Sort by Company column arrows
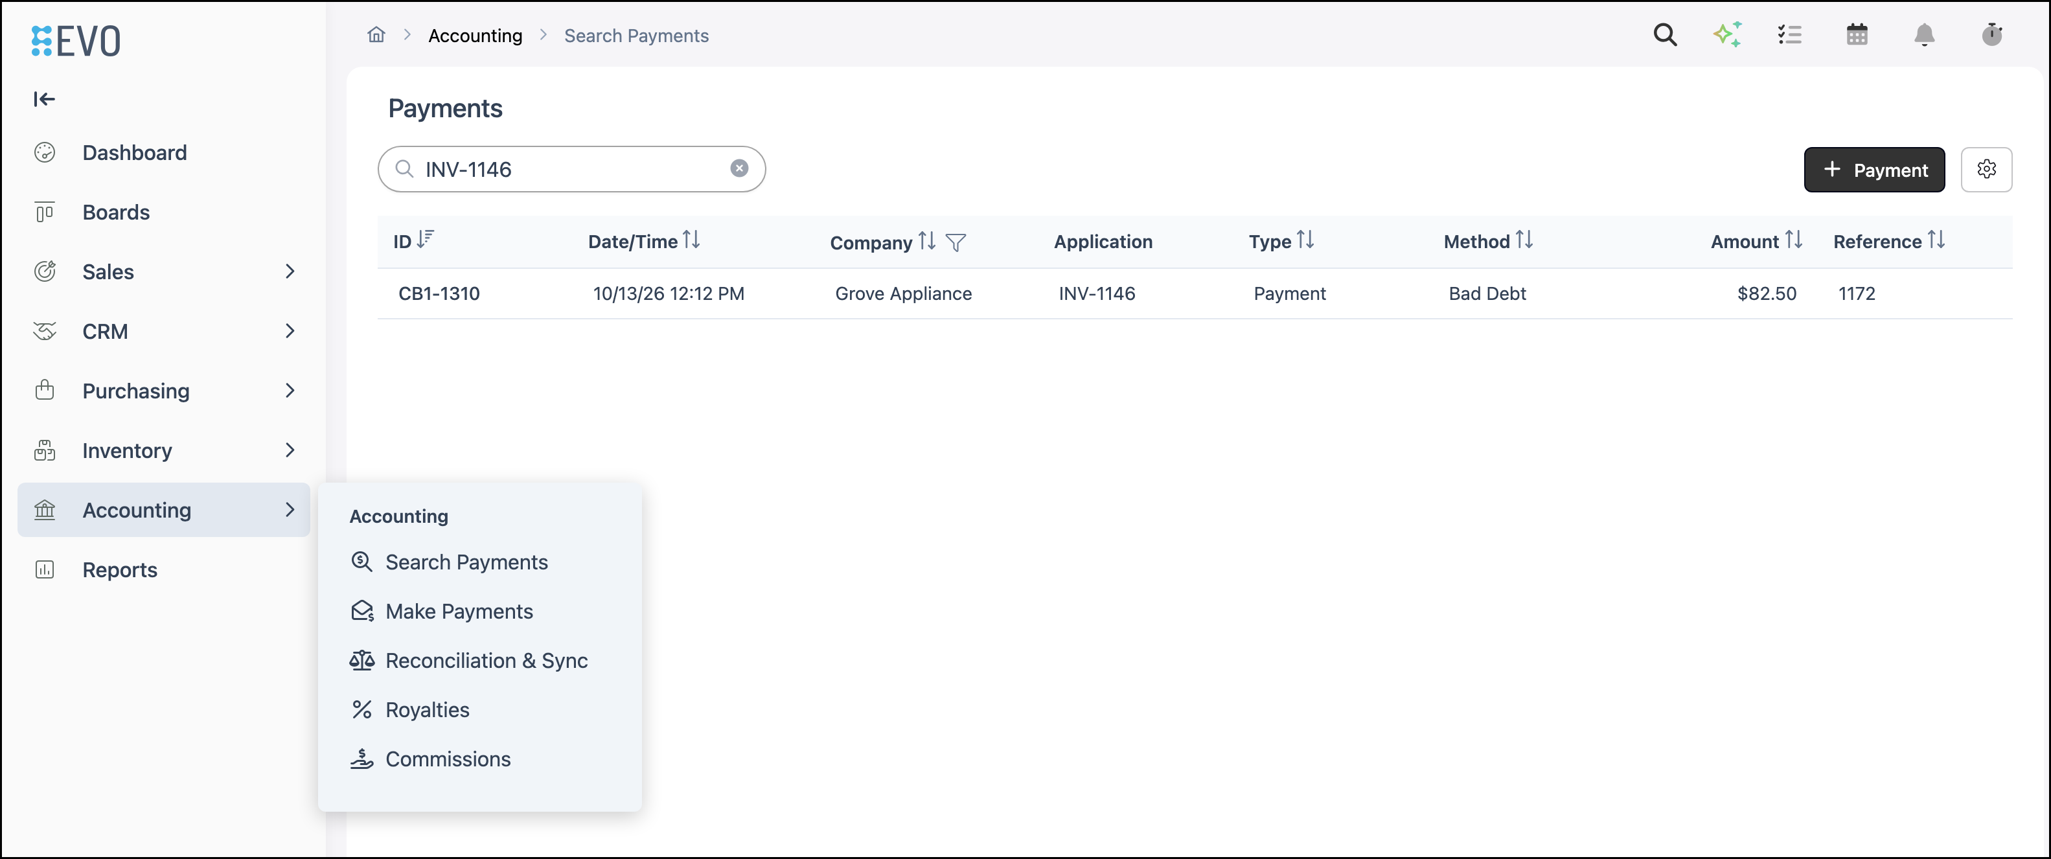2051x859 pixels. [x=927, y=240]
